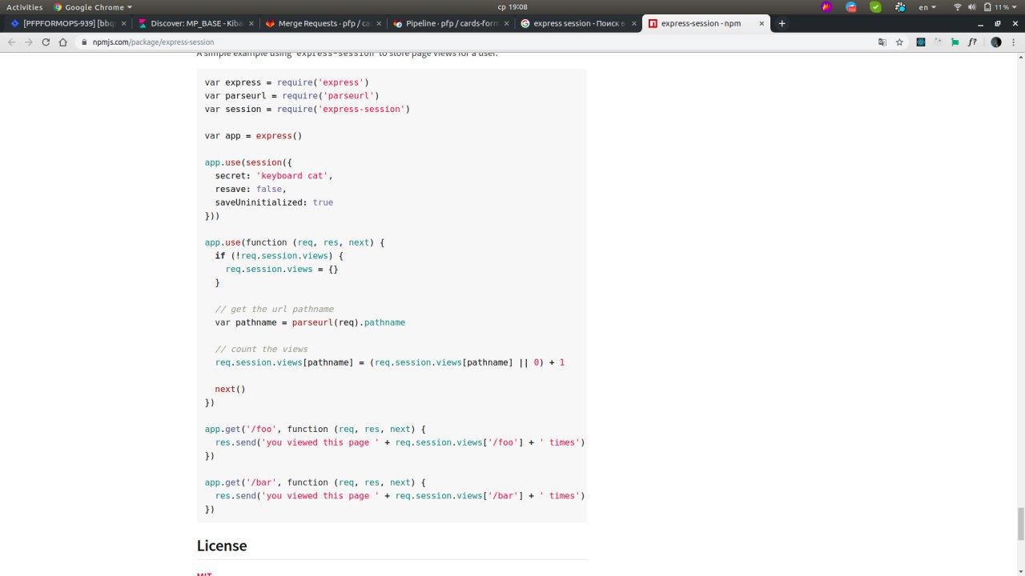Screen dimensions: 1025x576
Task: Click the License heading
Action: [x=222, y=546]
